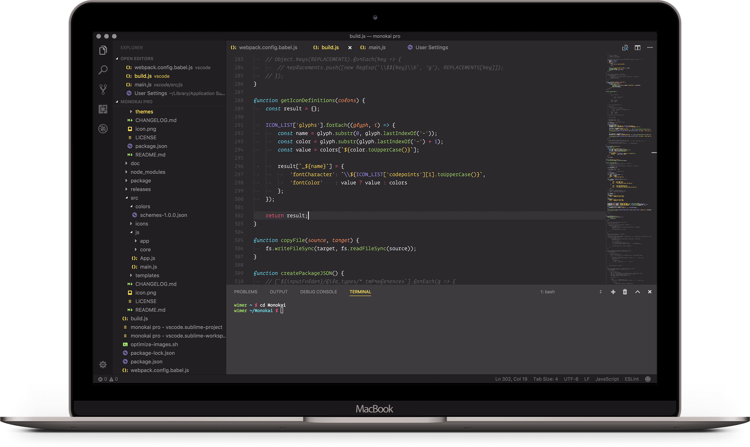Image resolution: width=750 pixels, height=447 pixels.
Task: Open the Debug view icon
Action: [103, 129]
